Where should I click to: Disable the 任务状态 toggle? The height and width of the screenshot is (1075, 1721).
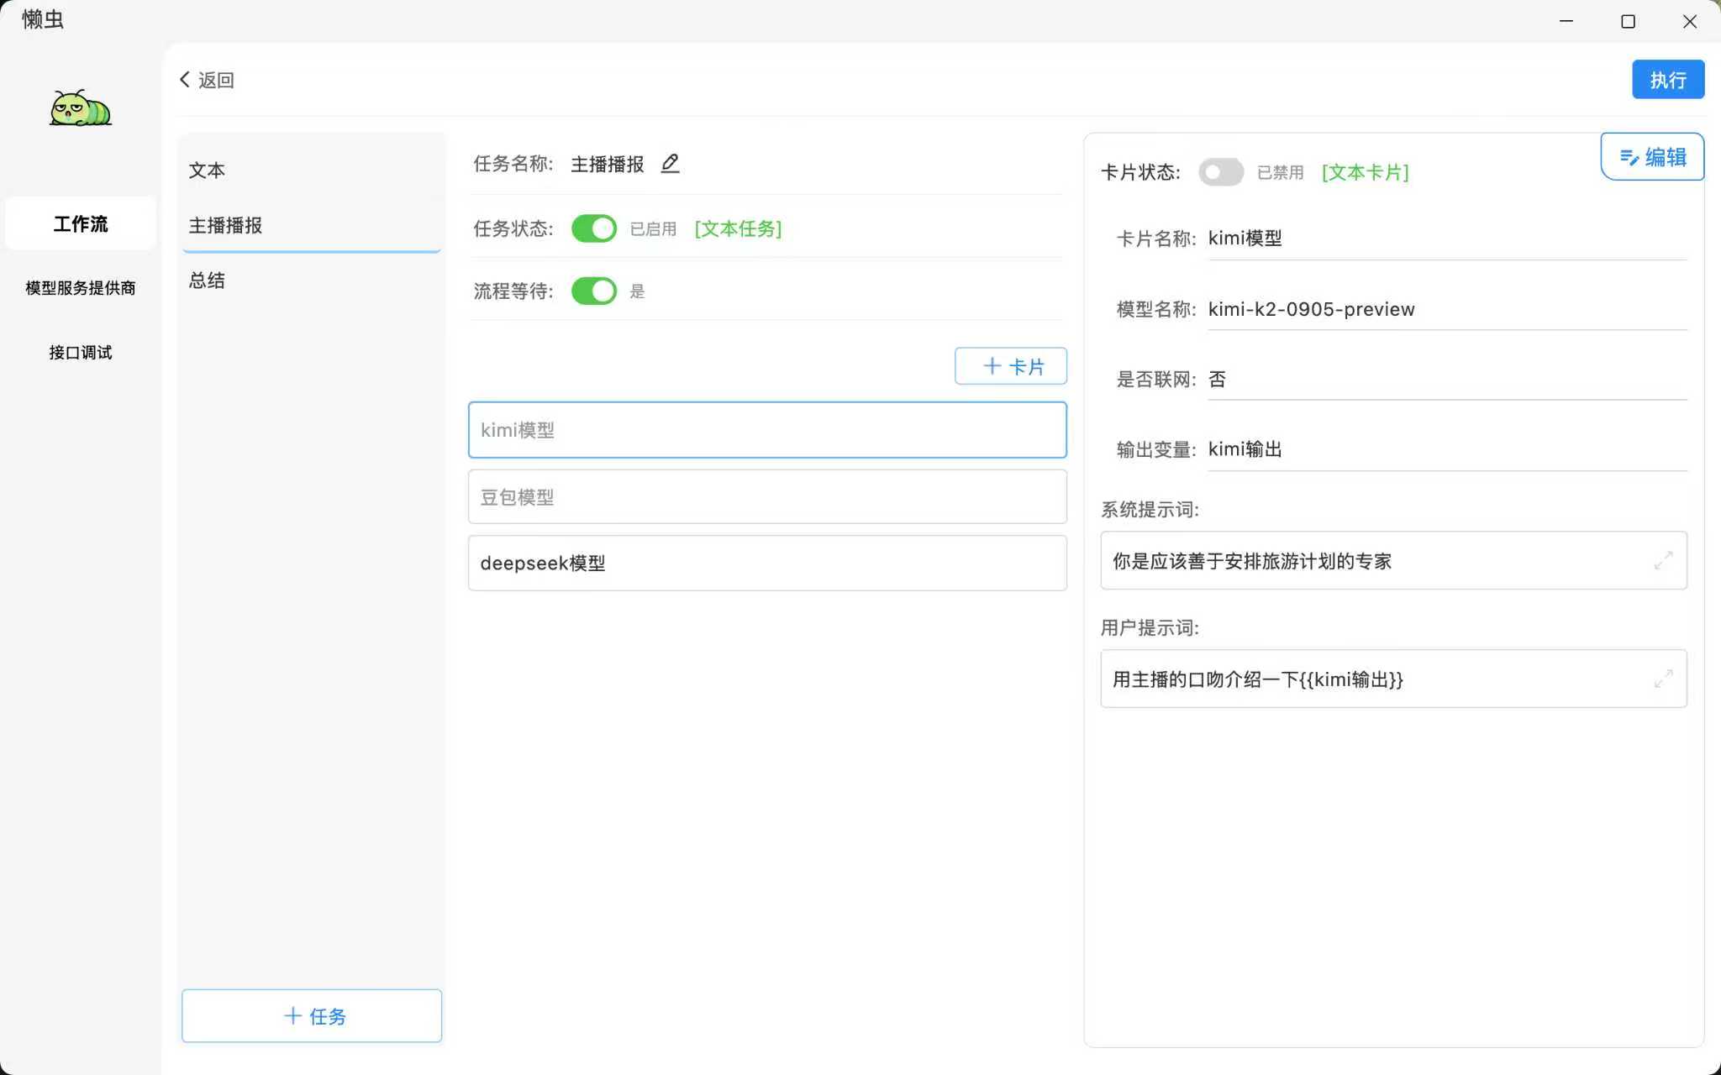(593, 228)
